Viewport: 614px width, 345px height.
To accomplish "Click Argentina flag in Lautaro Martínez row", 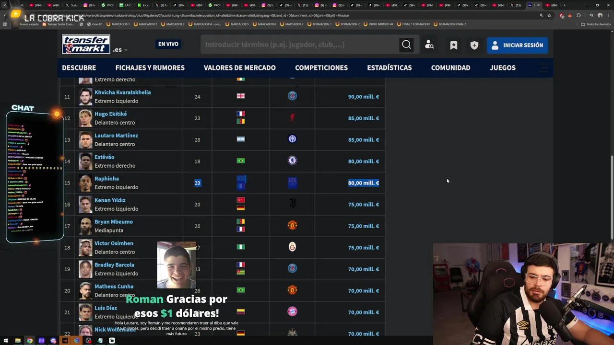I will (x=241, y=139).
